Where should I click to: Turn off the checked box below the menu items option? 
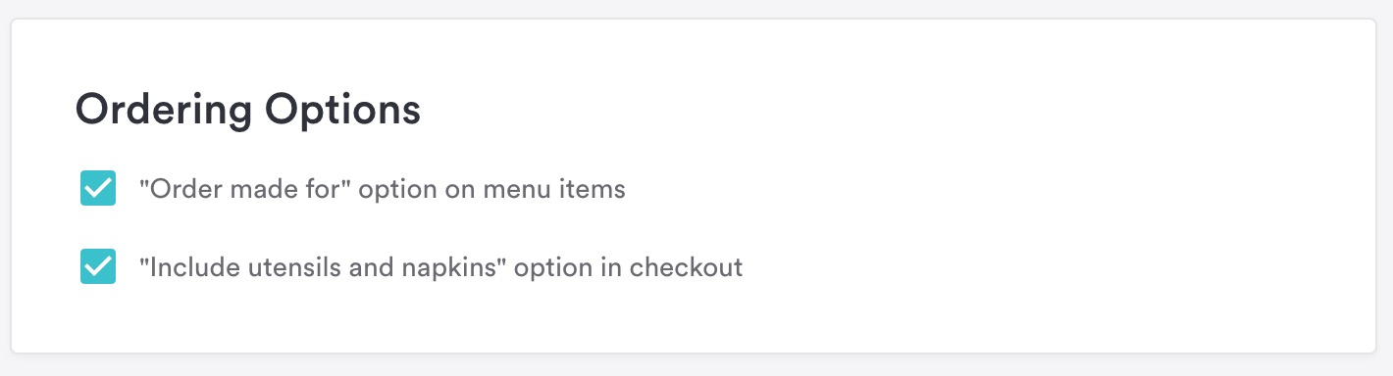click(98, 266)
